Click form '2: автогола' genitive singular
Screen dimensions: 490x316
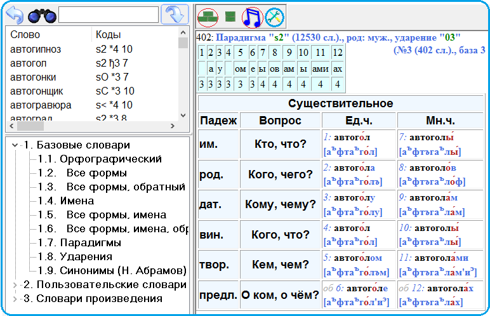349,168
